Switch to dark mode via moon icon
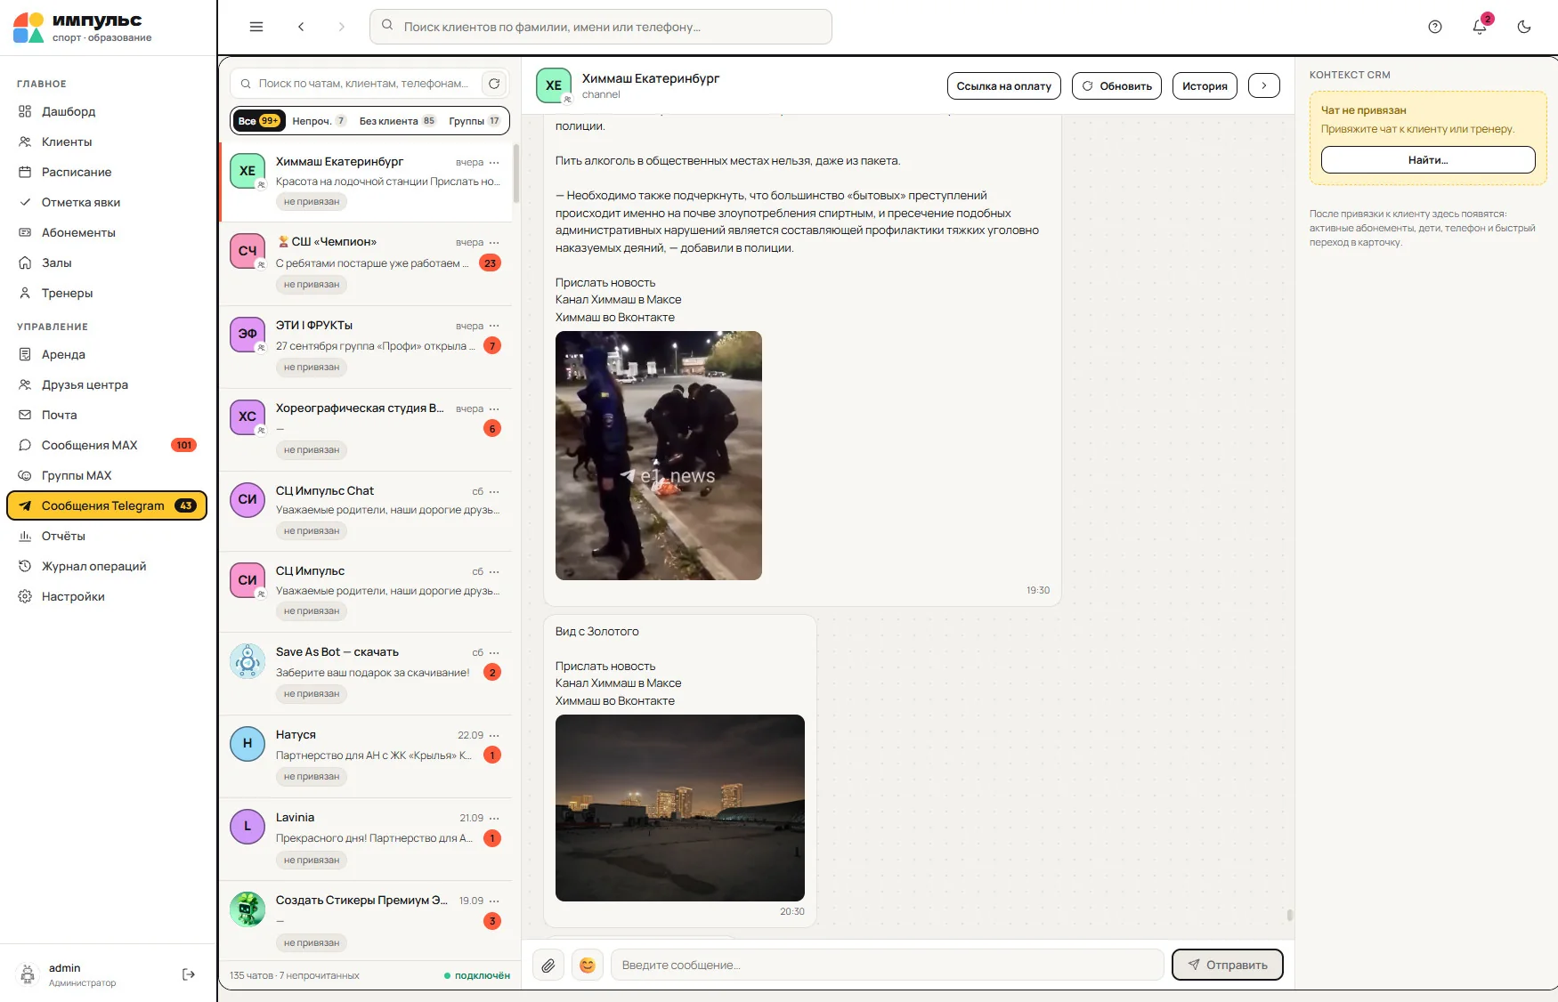Image resolution: width=1558 pixels, height=1002 pixels. click(1524, 27)
